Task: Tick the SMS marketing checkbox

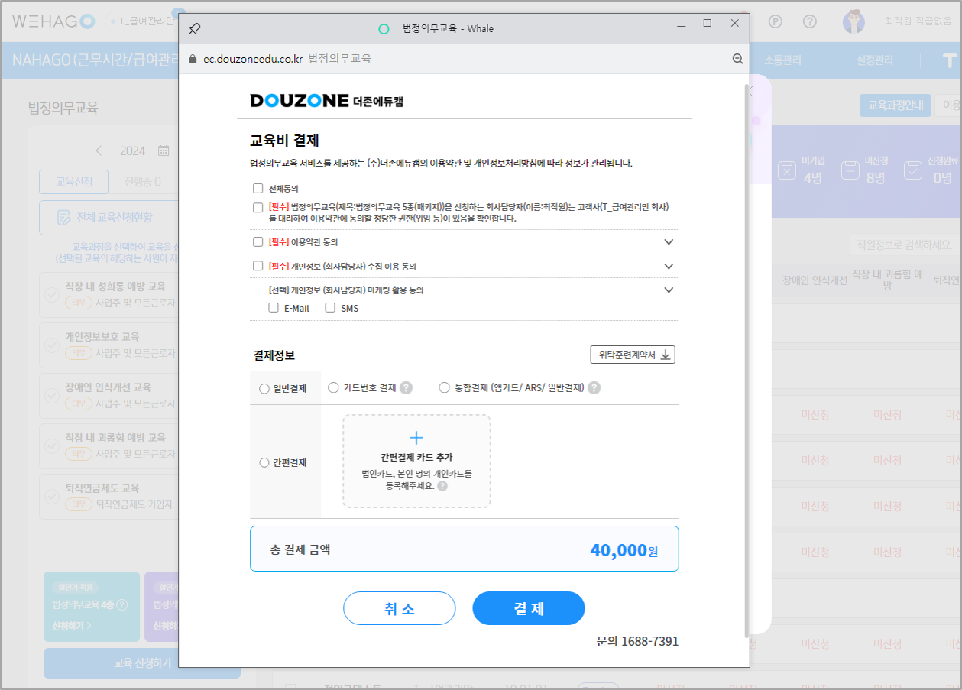Action: (x=330, y=308)
